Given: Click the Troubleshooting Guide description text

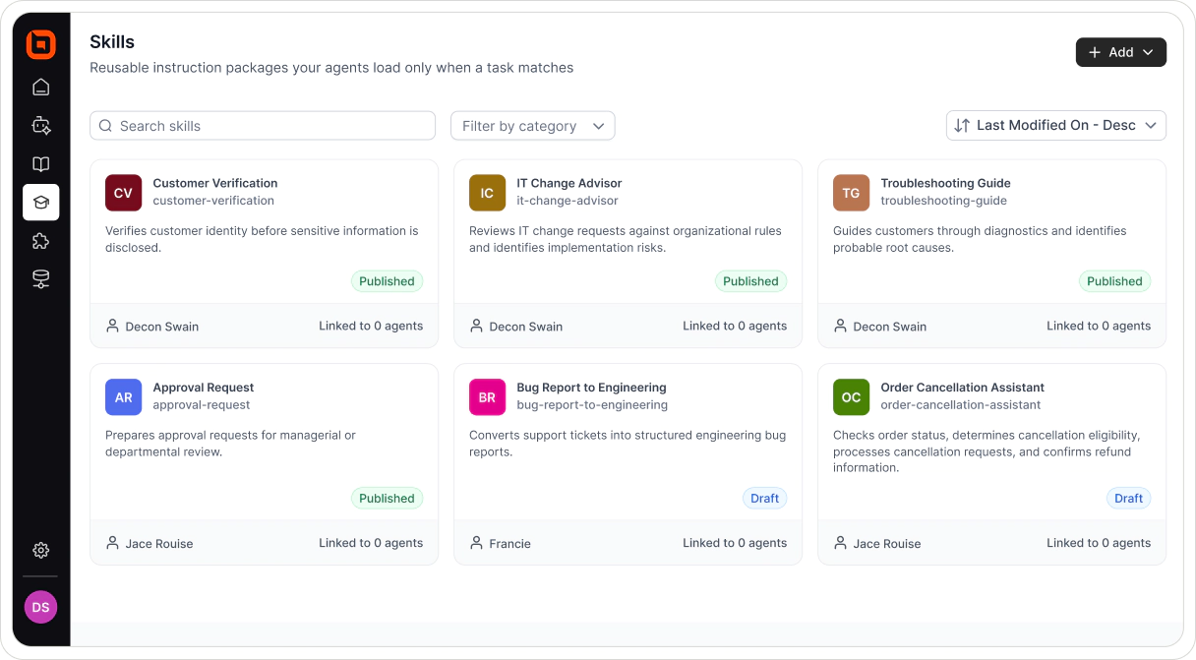Looking at the screenshot, I should point(980,239).
